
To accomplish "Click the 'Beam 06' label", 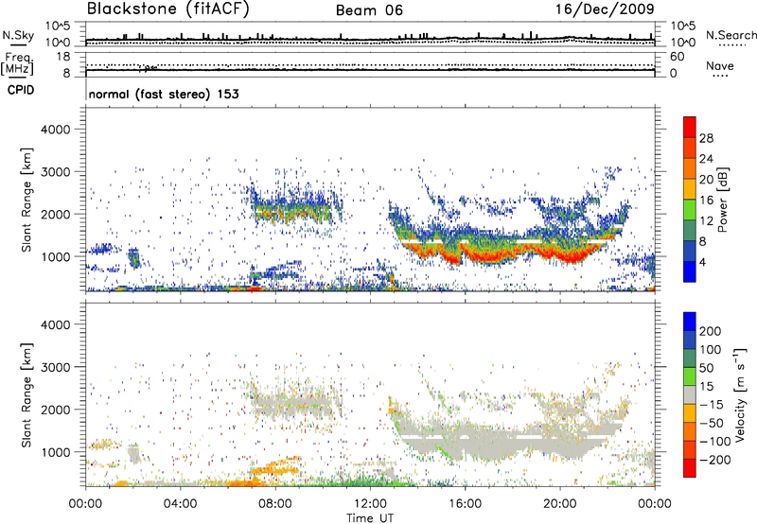I will coord(369,10).
